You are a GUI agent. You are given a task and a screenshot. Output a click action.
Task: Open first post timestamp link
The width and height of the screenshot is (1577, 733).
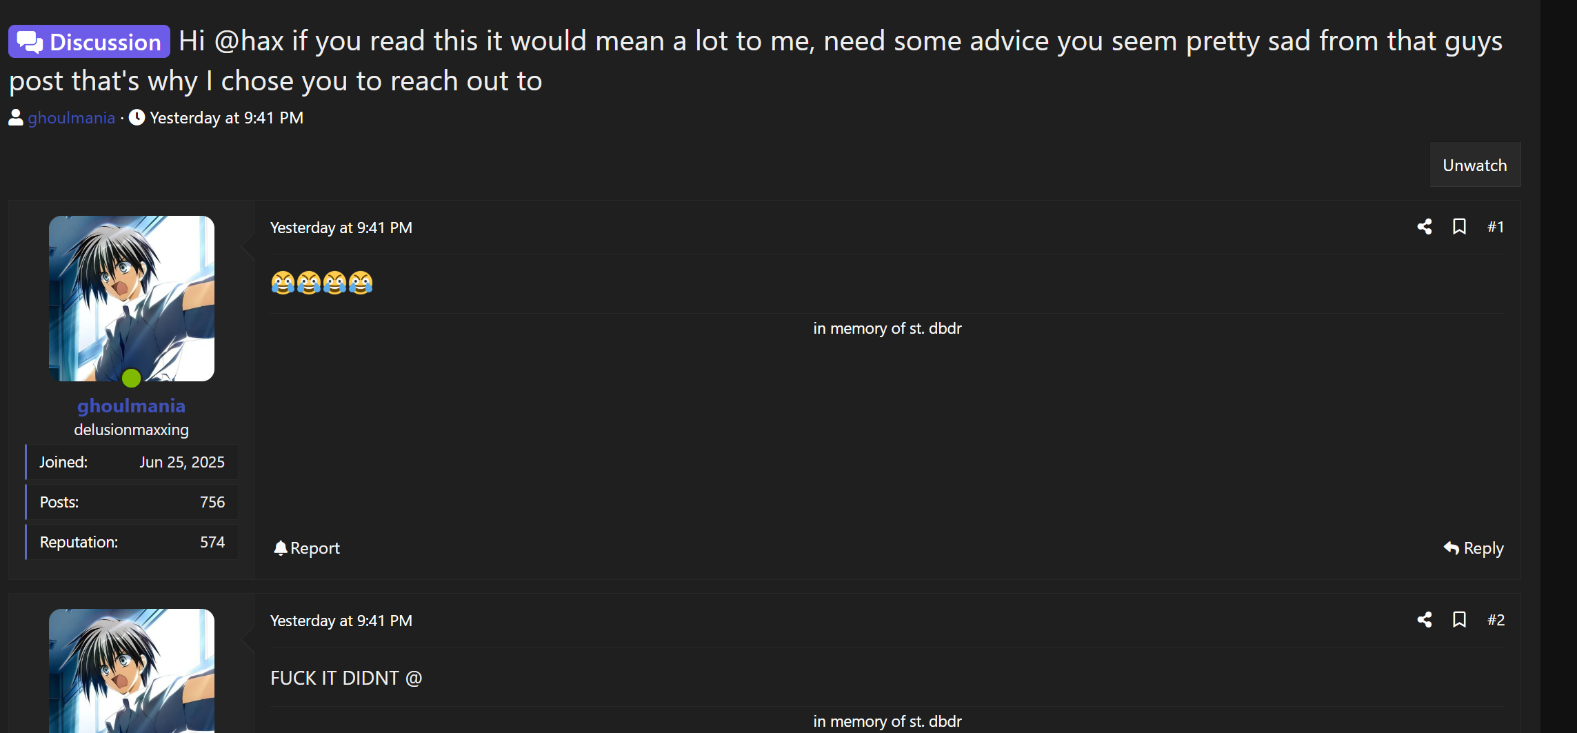[341, 228]
